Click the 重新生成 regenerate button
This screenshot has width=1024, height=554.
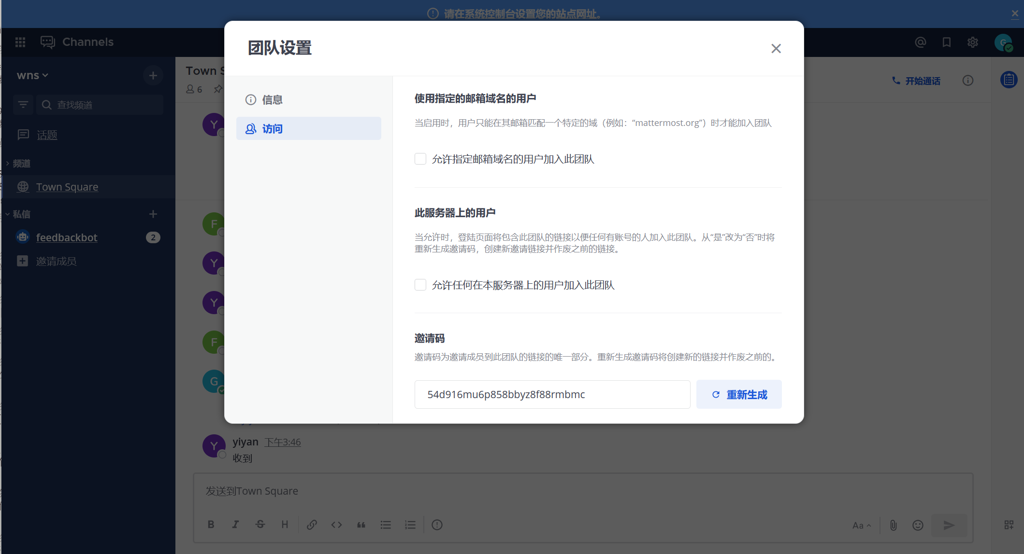[x=739, y=395]
